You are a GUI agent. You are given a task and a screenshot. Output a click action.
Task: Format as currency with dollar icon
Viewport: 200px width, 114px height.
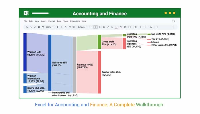57,27
